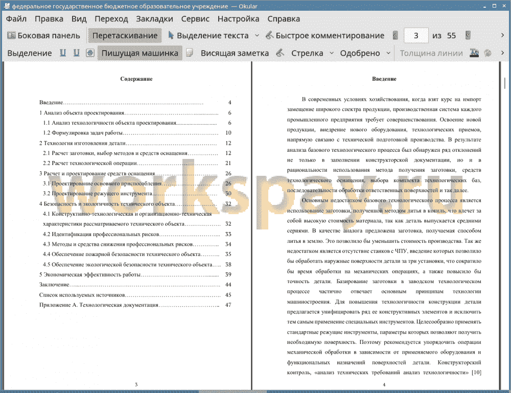Select the inline note icon
This screenshot has width=511, height=393.
(190, 53)
